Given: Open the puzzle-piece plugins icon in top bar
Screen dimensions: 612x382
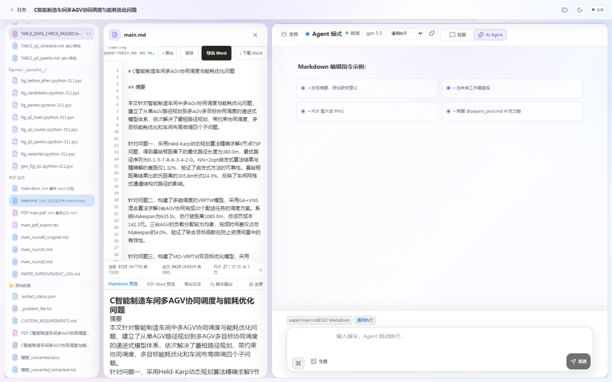Looking at the screenshot, I should 565,10.
